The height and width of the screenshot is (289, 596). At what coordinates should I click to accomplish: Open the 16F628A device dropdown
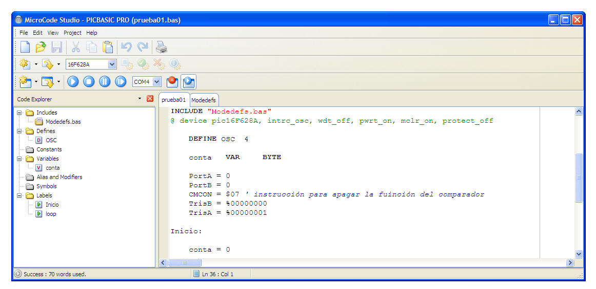pyautogui.click(x=112, y=64)
